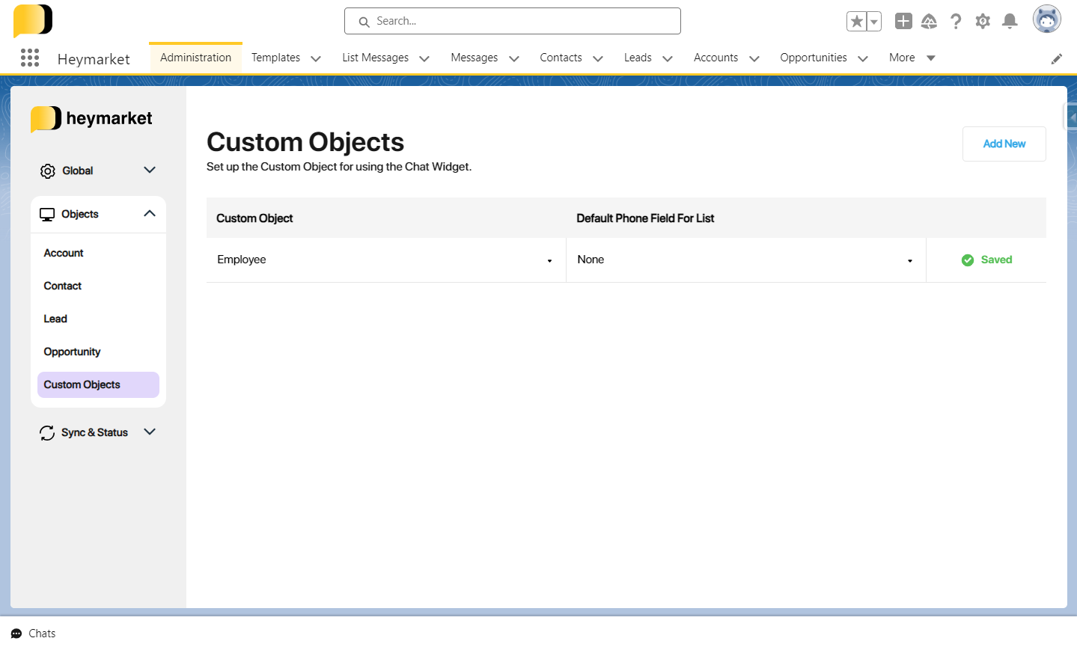Click the edit navigation pencil icon
This screenshot has height=647, width=1077.
tap(1056, 59)
